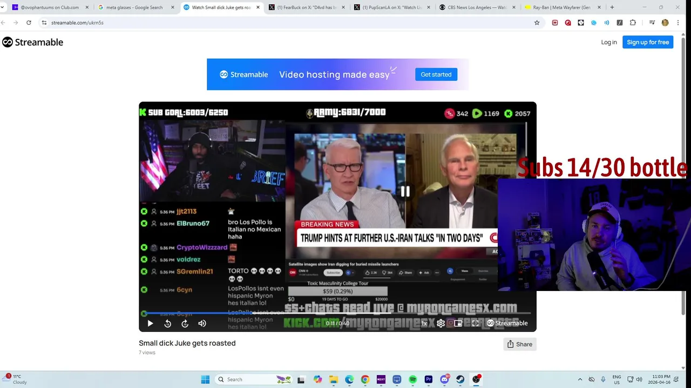Image resolution: width=691 pixels, height=388 pixels.
Task: Mute the video volume
Action: click(x=202, y=323)
